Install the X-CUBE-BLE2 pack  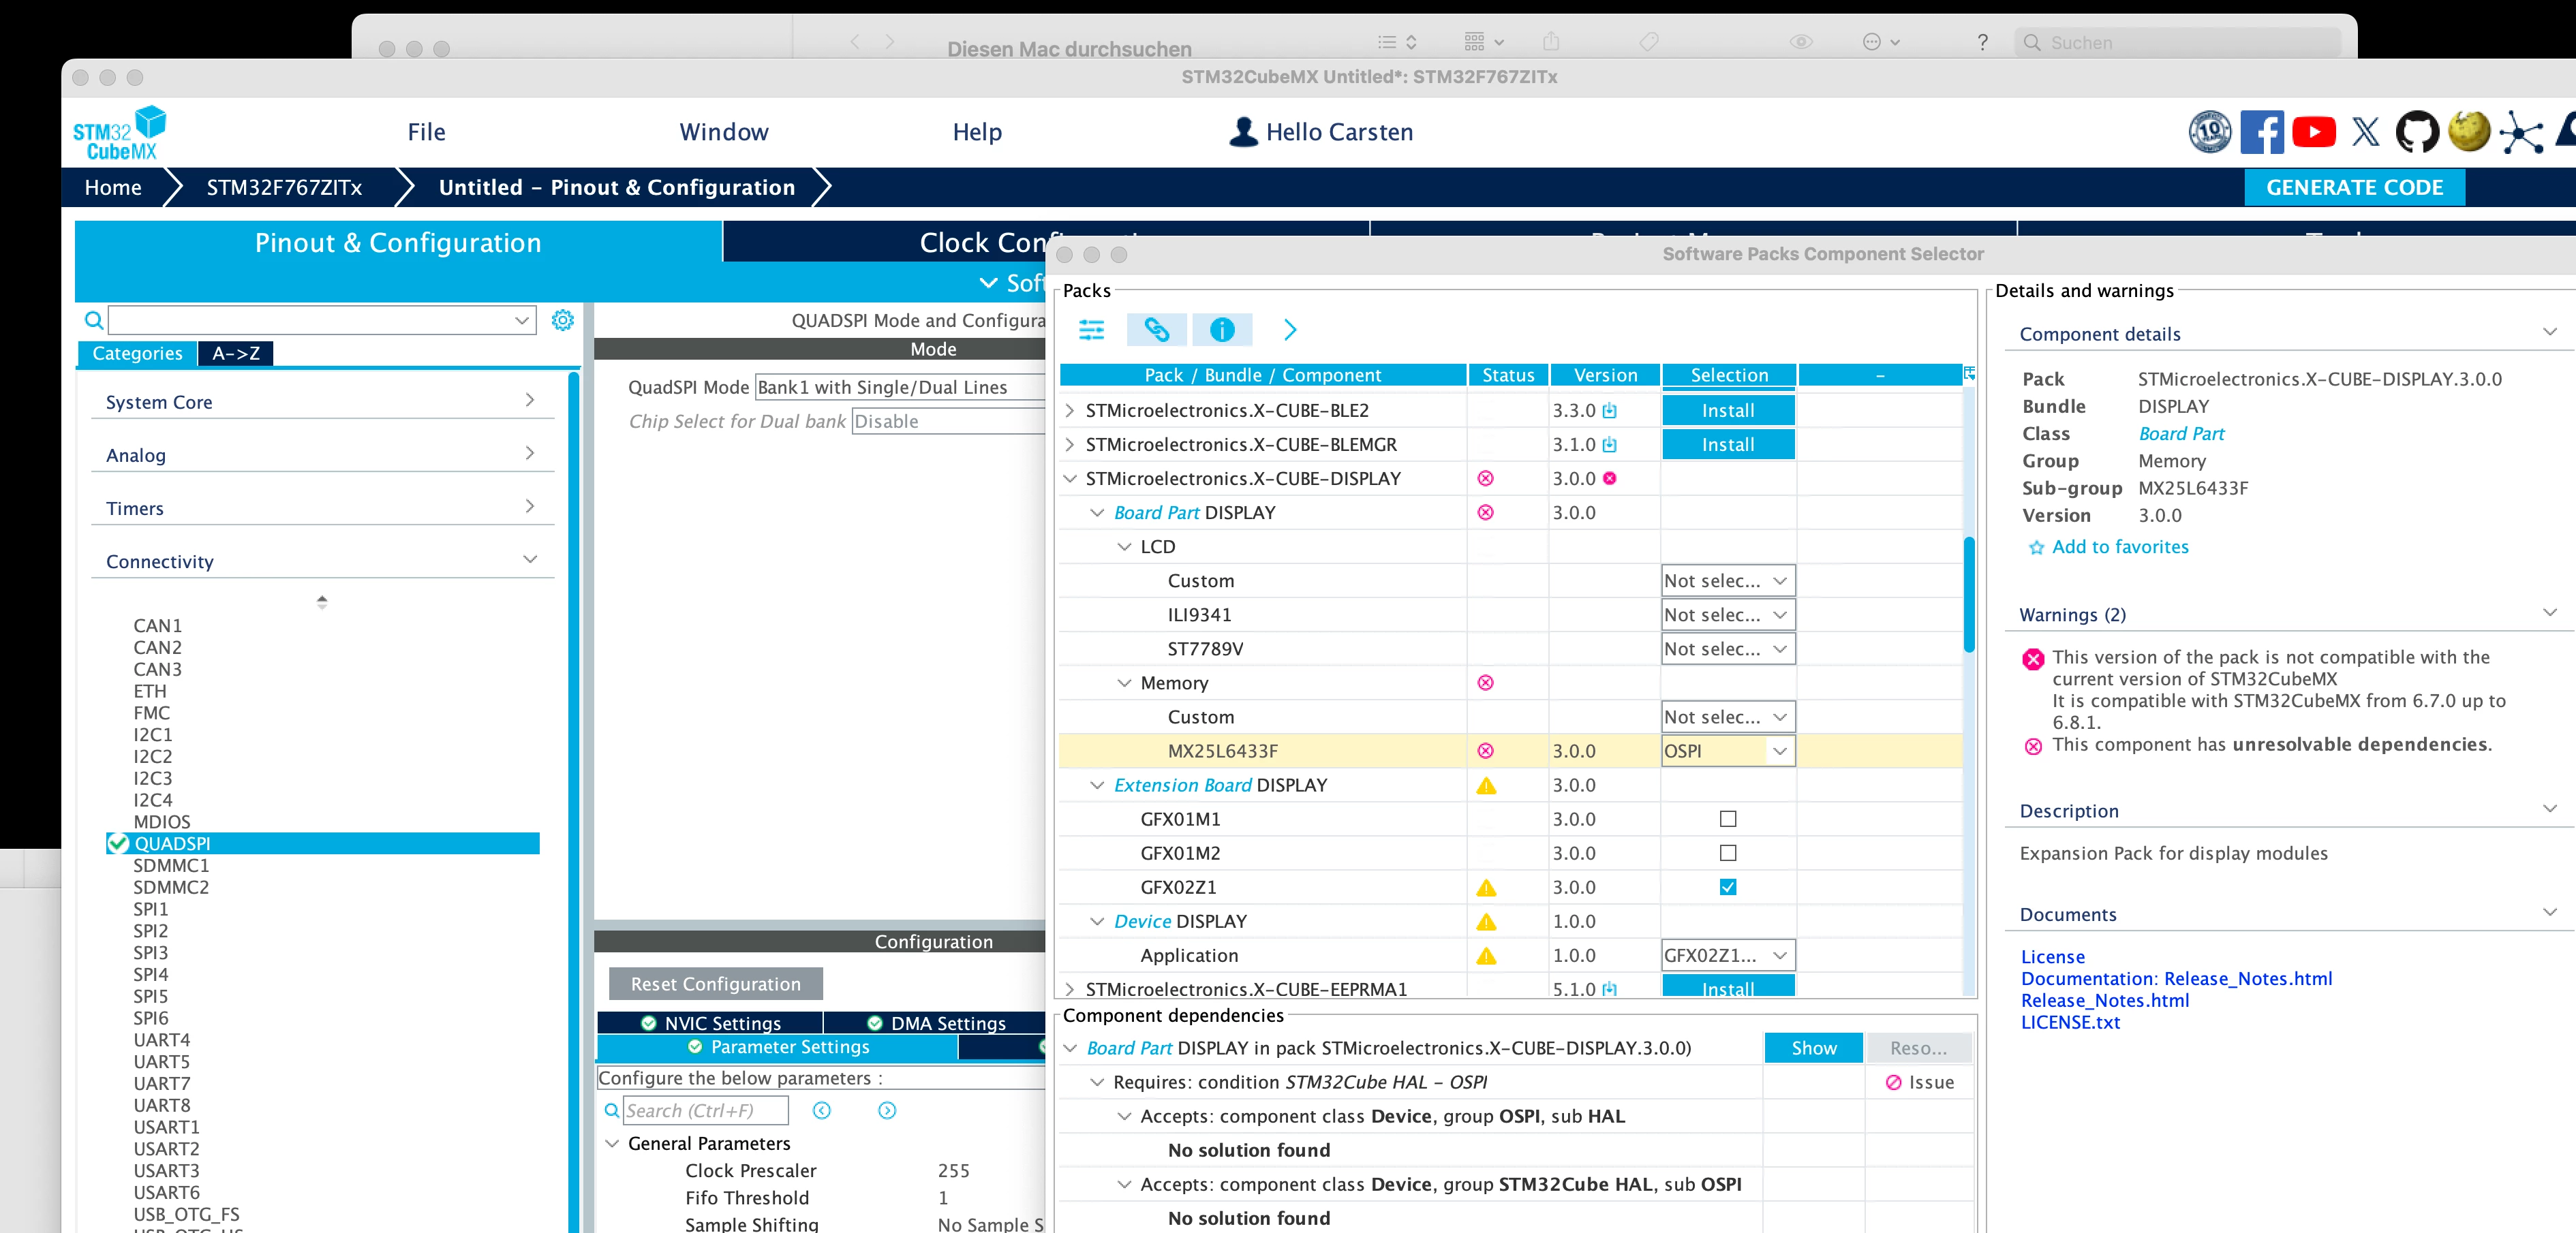1727,411
